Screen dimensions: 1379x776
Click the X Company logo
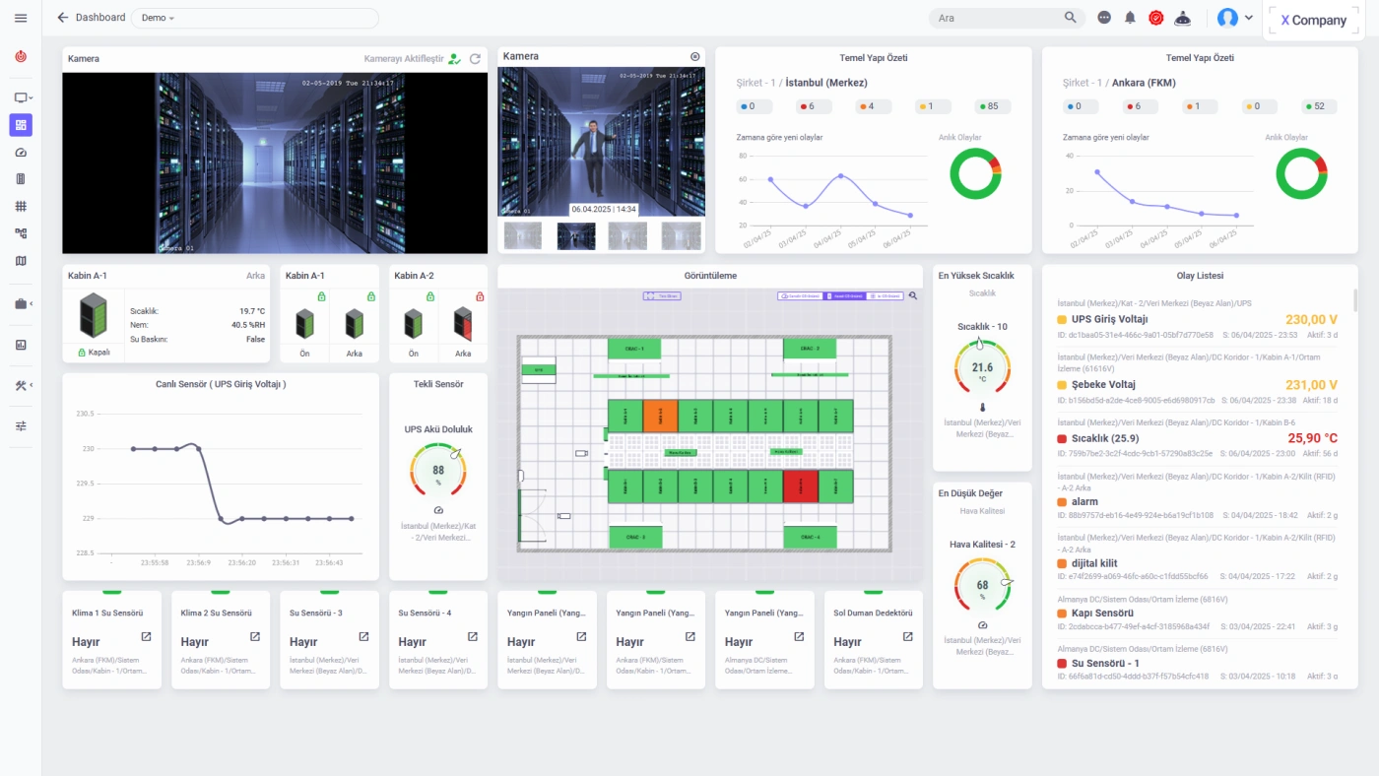pos(1313,21)
